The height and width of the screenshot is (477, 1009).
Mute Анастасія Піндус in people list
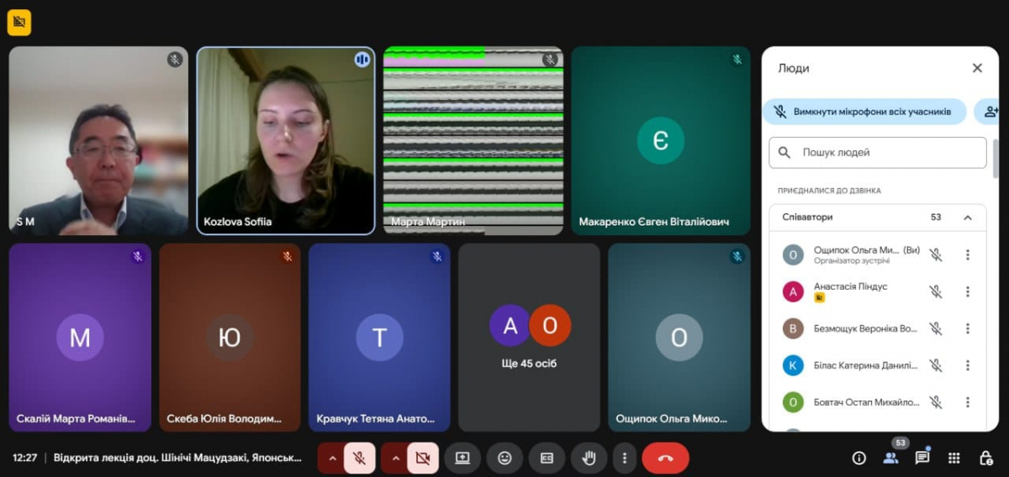click(935, 291)
